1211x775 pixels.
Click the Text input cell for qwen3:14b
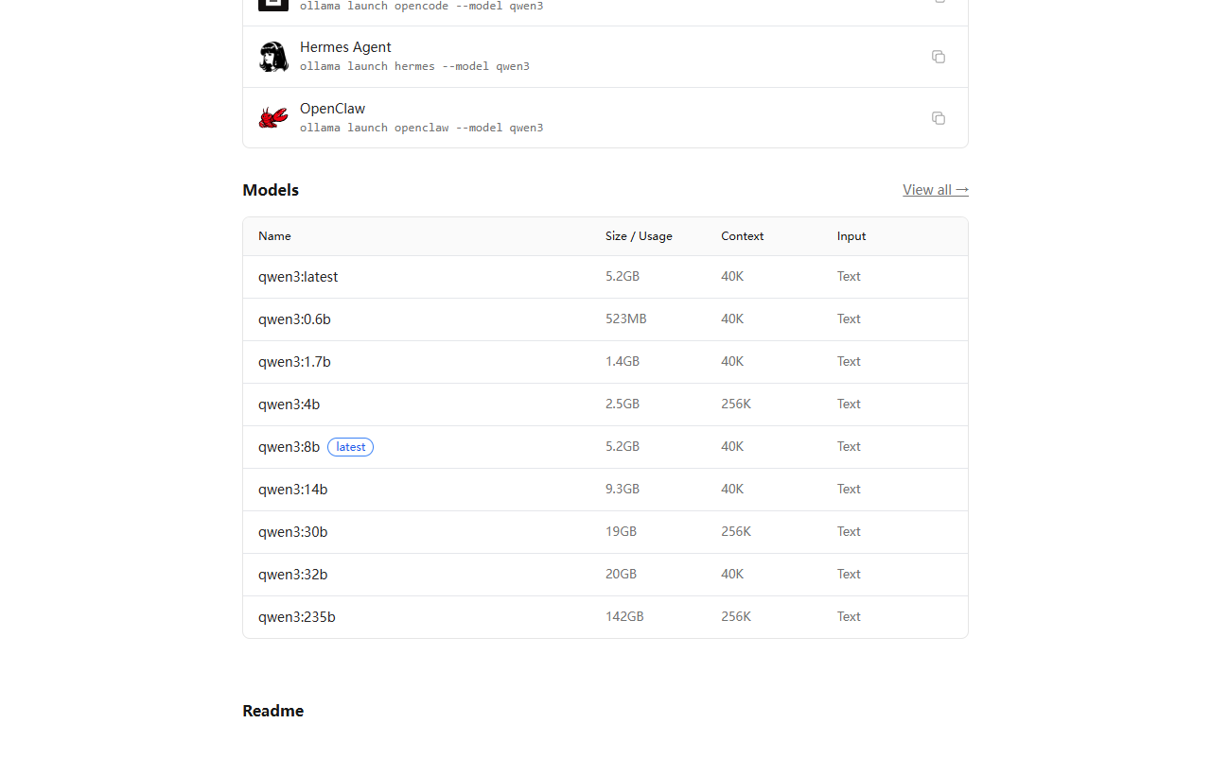point(849,490)
